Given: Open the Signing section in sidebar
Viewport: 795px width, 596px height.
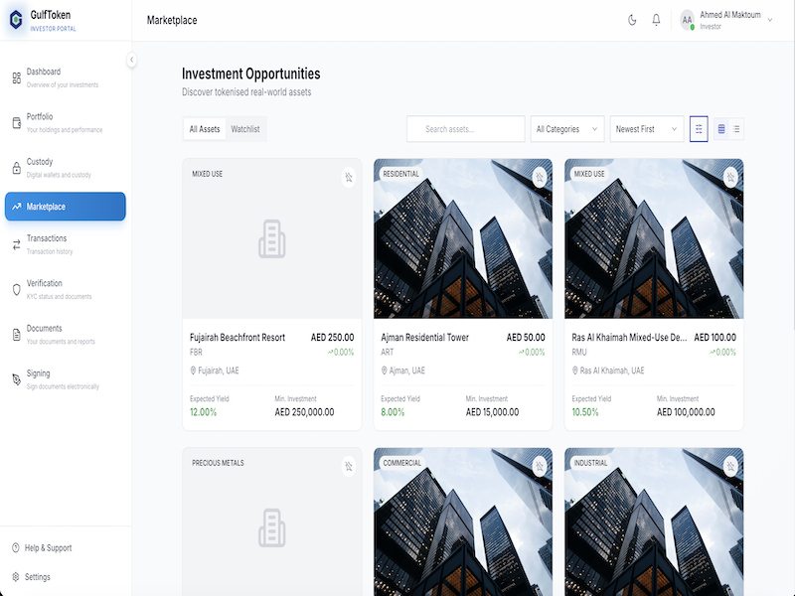Looking at the screenshot, I should [x=62, y=377].
